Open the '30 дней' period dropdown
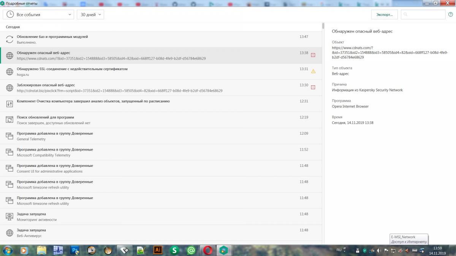This screenshot has width=456, height=256. click(90, 14)
